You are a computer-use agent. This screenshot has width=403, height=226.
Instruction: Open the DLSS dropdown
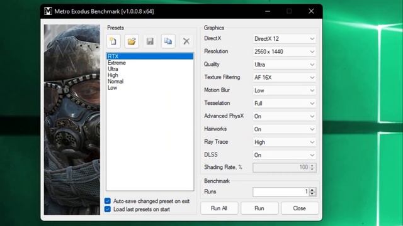[x=285, y=155]
